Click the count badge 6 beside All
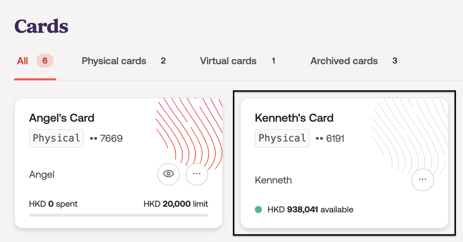463x242 pixels. point(45,61)
